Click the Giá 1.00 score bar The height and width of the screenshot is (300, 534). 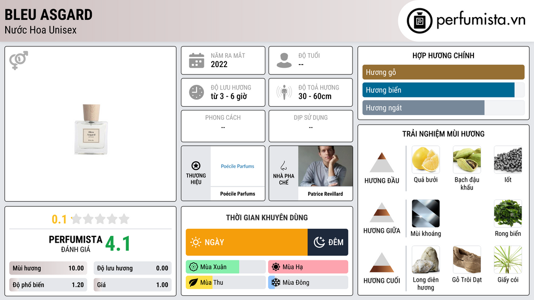(x=132, y=285)
